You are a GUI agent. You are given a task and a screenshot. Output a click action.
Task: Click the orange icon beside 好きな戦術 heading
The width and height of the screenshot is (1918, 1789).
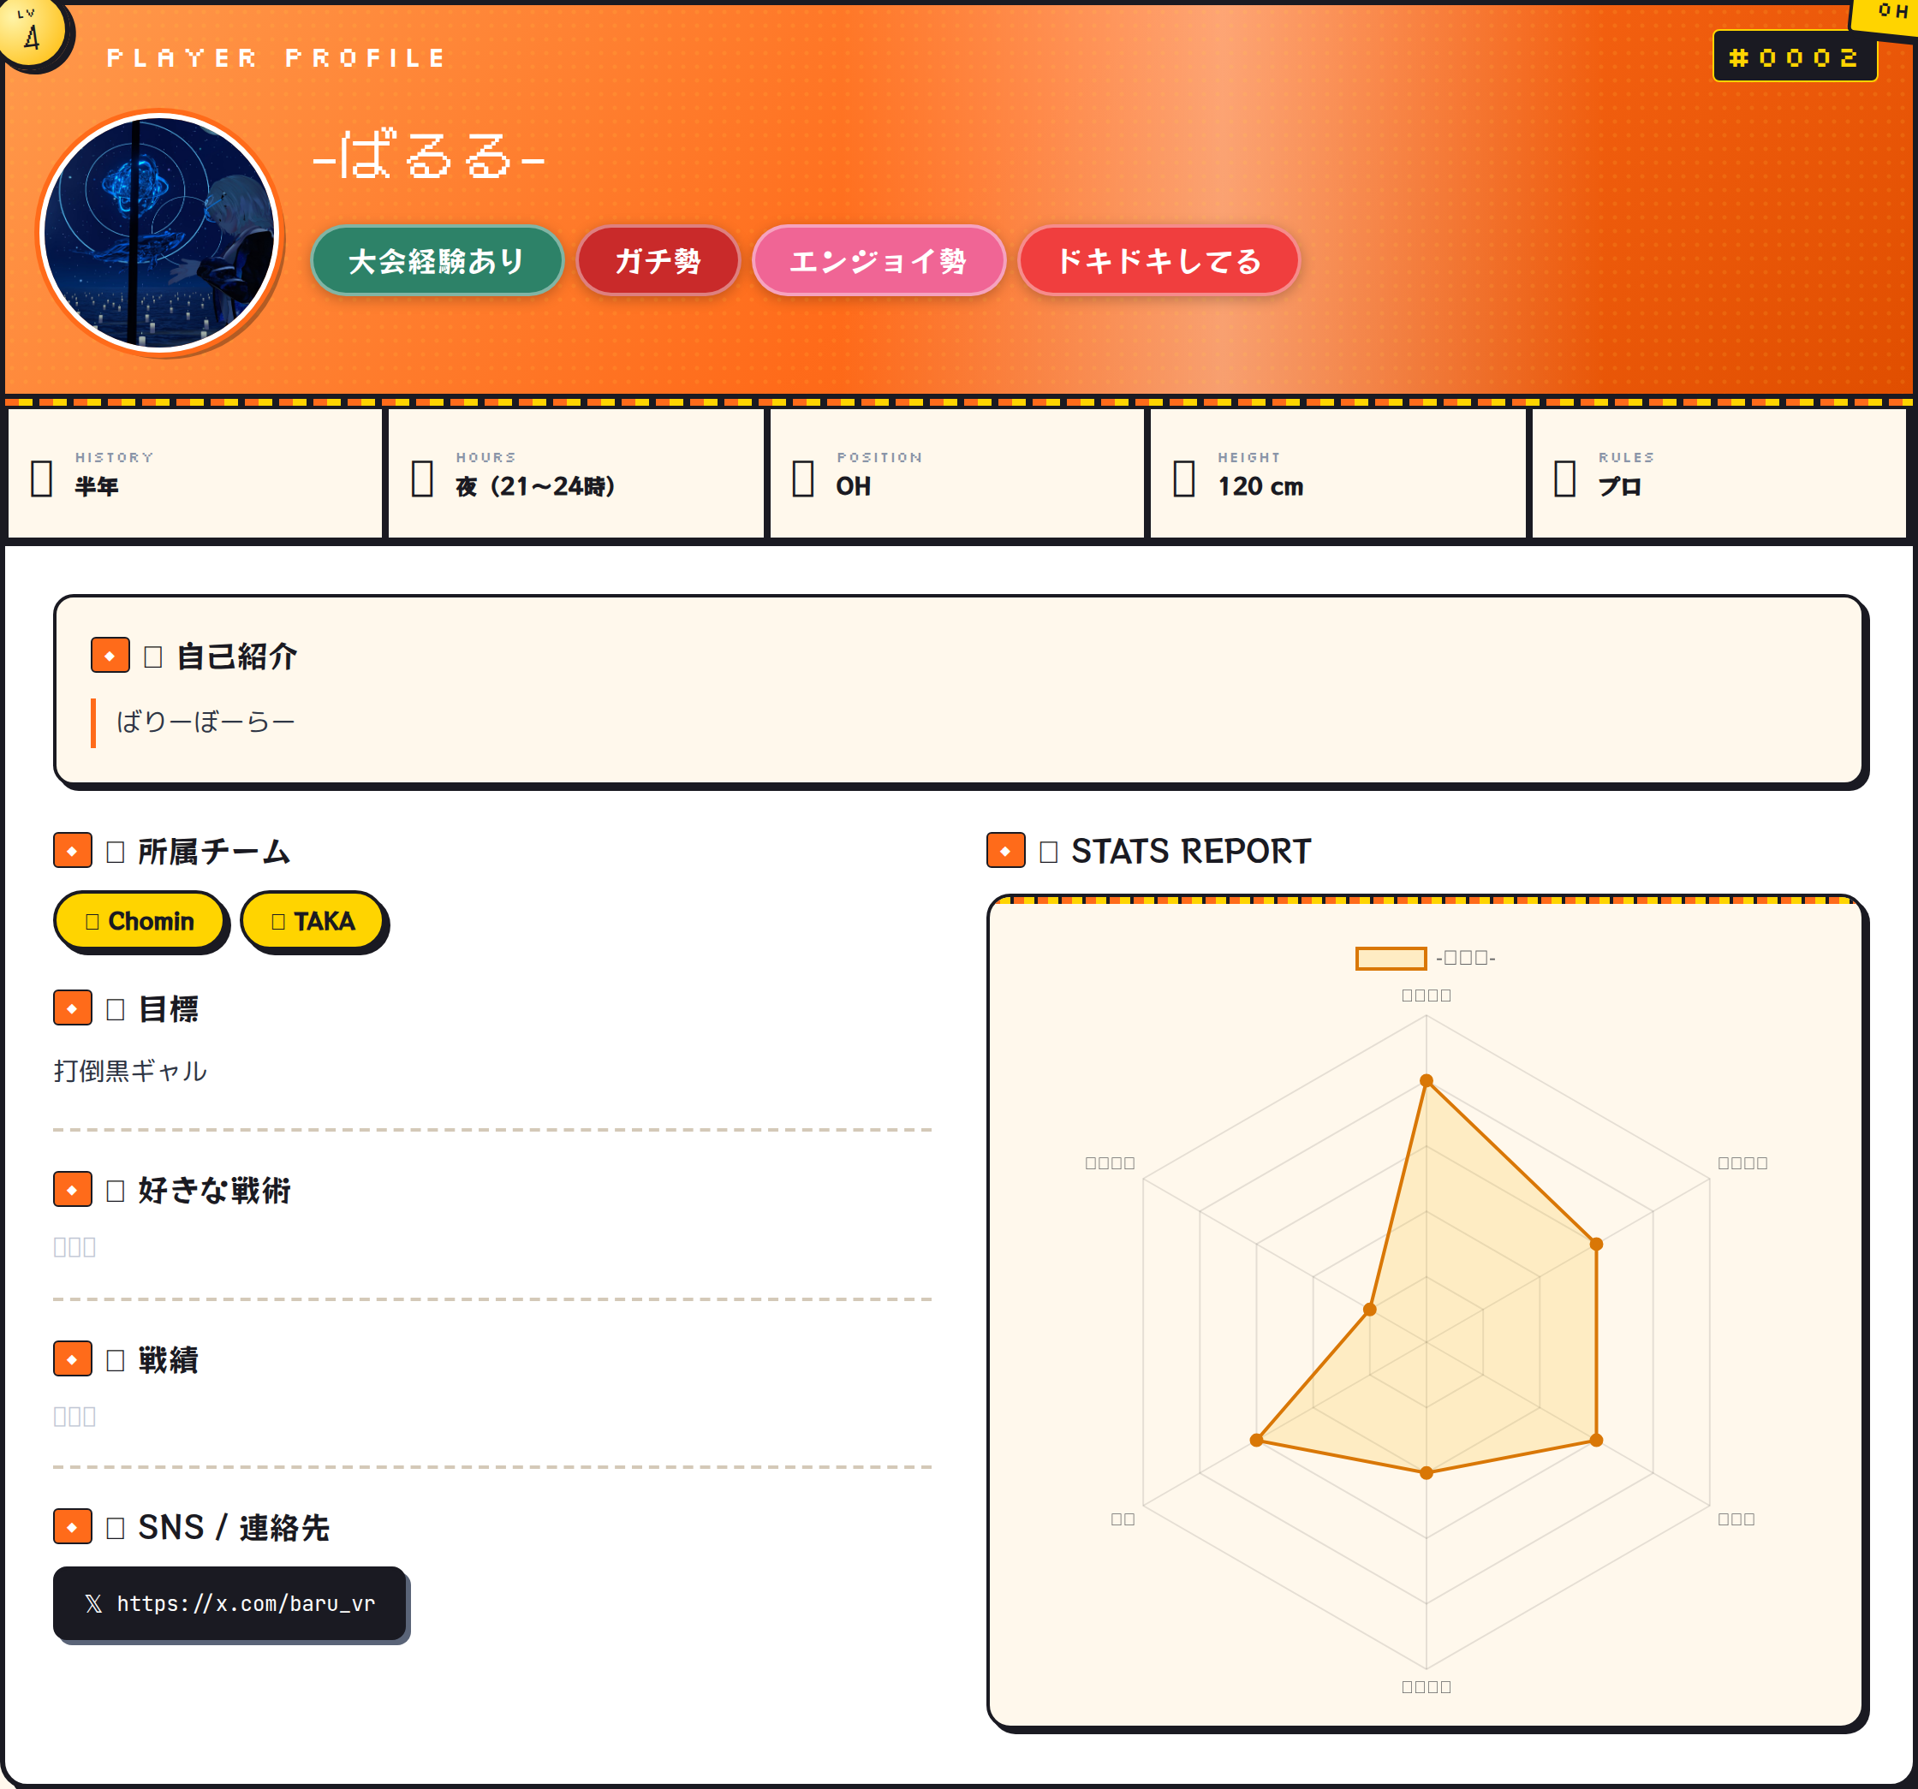(73, 1189)
